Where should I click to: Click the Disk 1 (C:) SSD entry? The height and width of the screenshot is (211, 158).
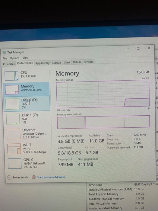[30, 119]
